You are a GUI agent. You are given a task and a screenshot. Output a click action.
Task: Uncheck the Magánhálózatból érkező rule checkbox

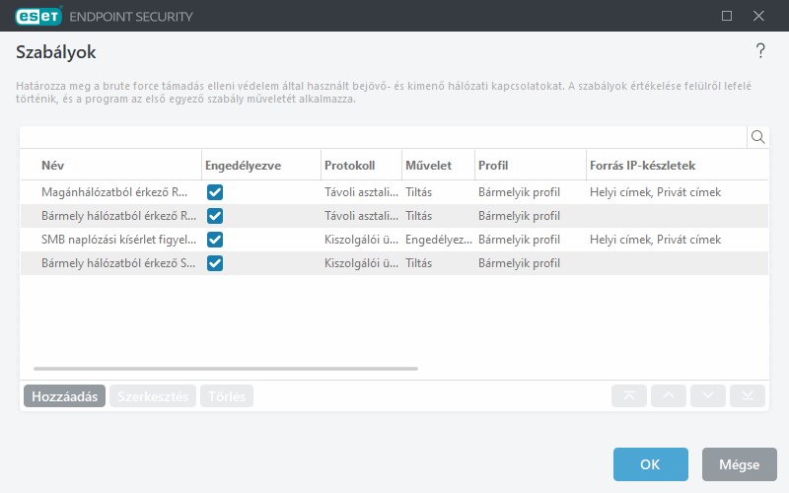pyautogui.click(x=215, y=192)
